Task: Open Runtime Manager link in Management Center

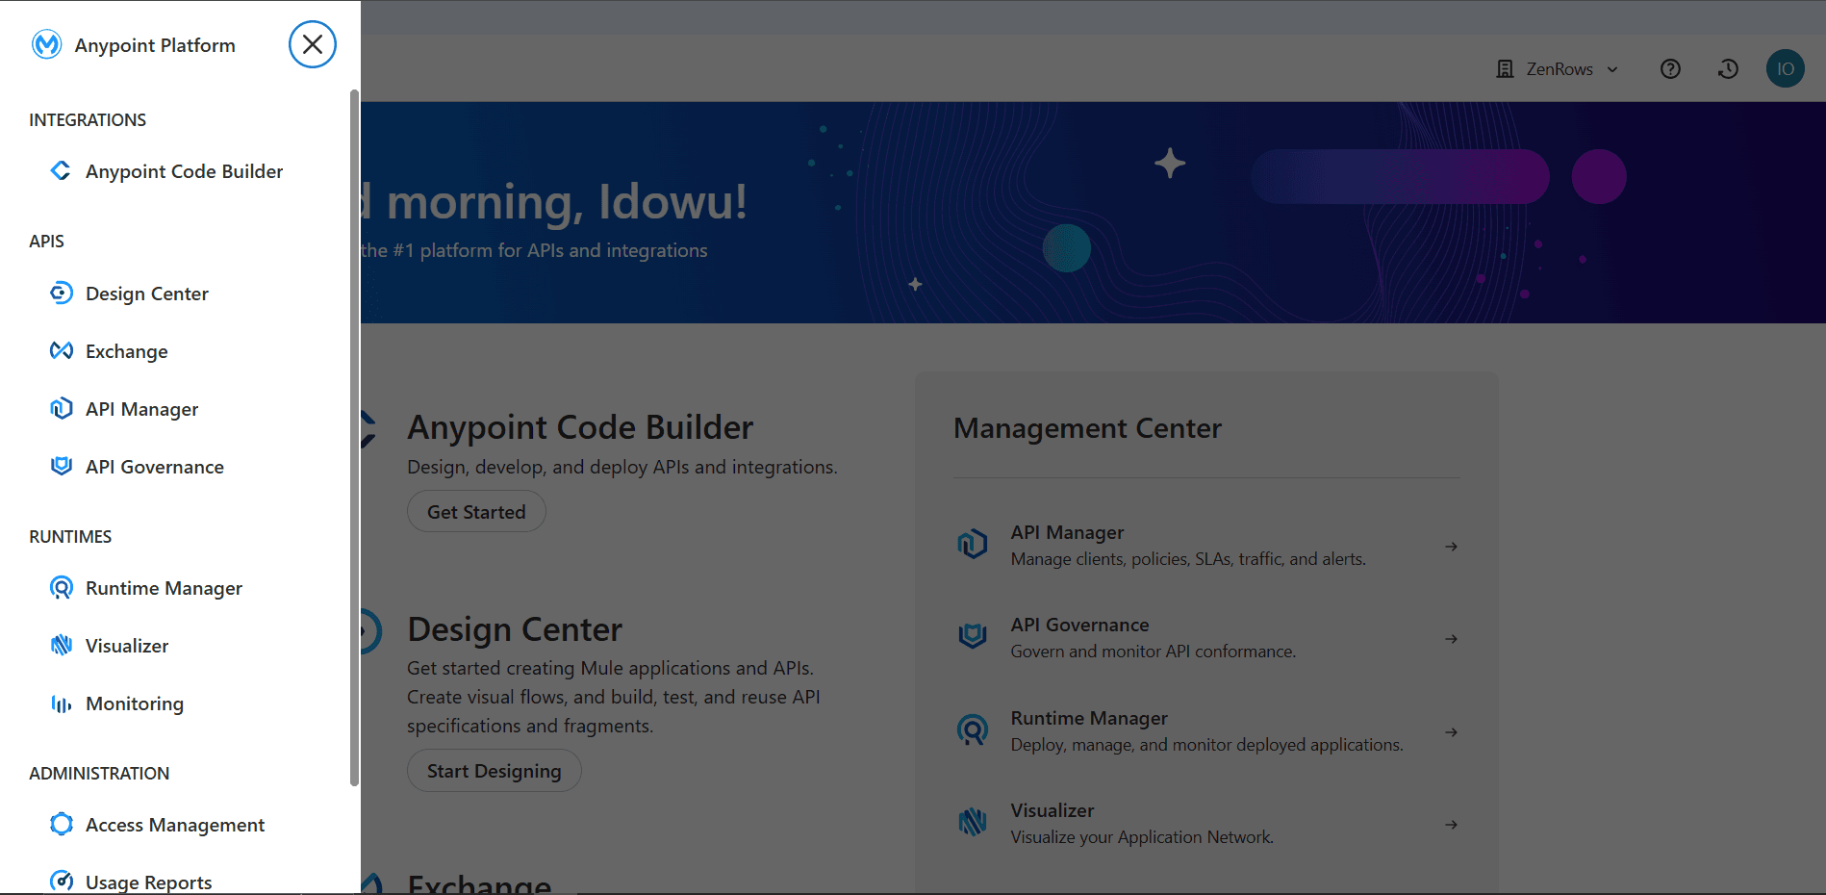Action: [1089, 718]
